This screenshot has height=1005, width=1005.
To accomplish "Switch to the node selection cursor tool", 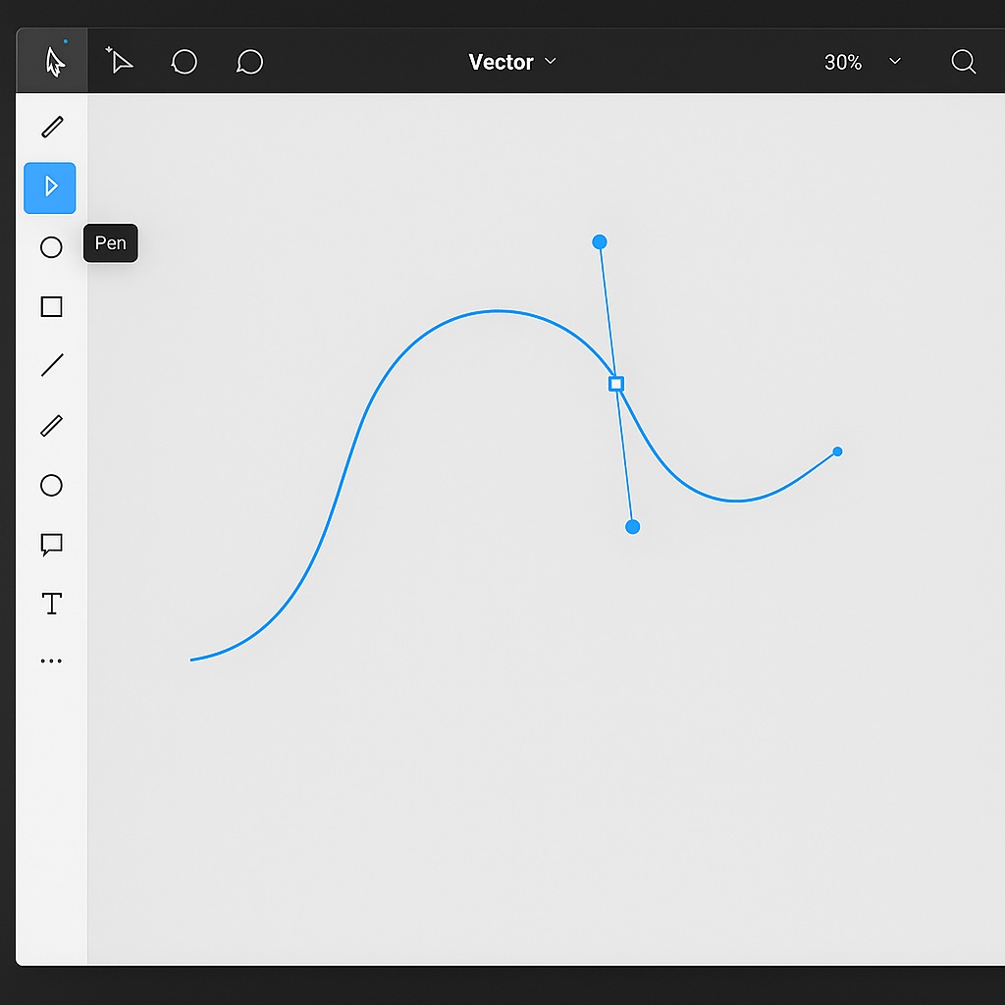I will 119,61.
